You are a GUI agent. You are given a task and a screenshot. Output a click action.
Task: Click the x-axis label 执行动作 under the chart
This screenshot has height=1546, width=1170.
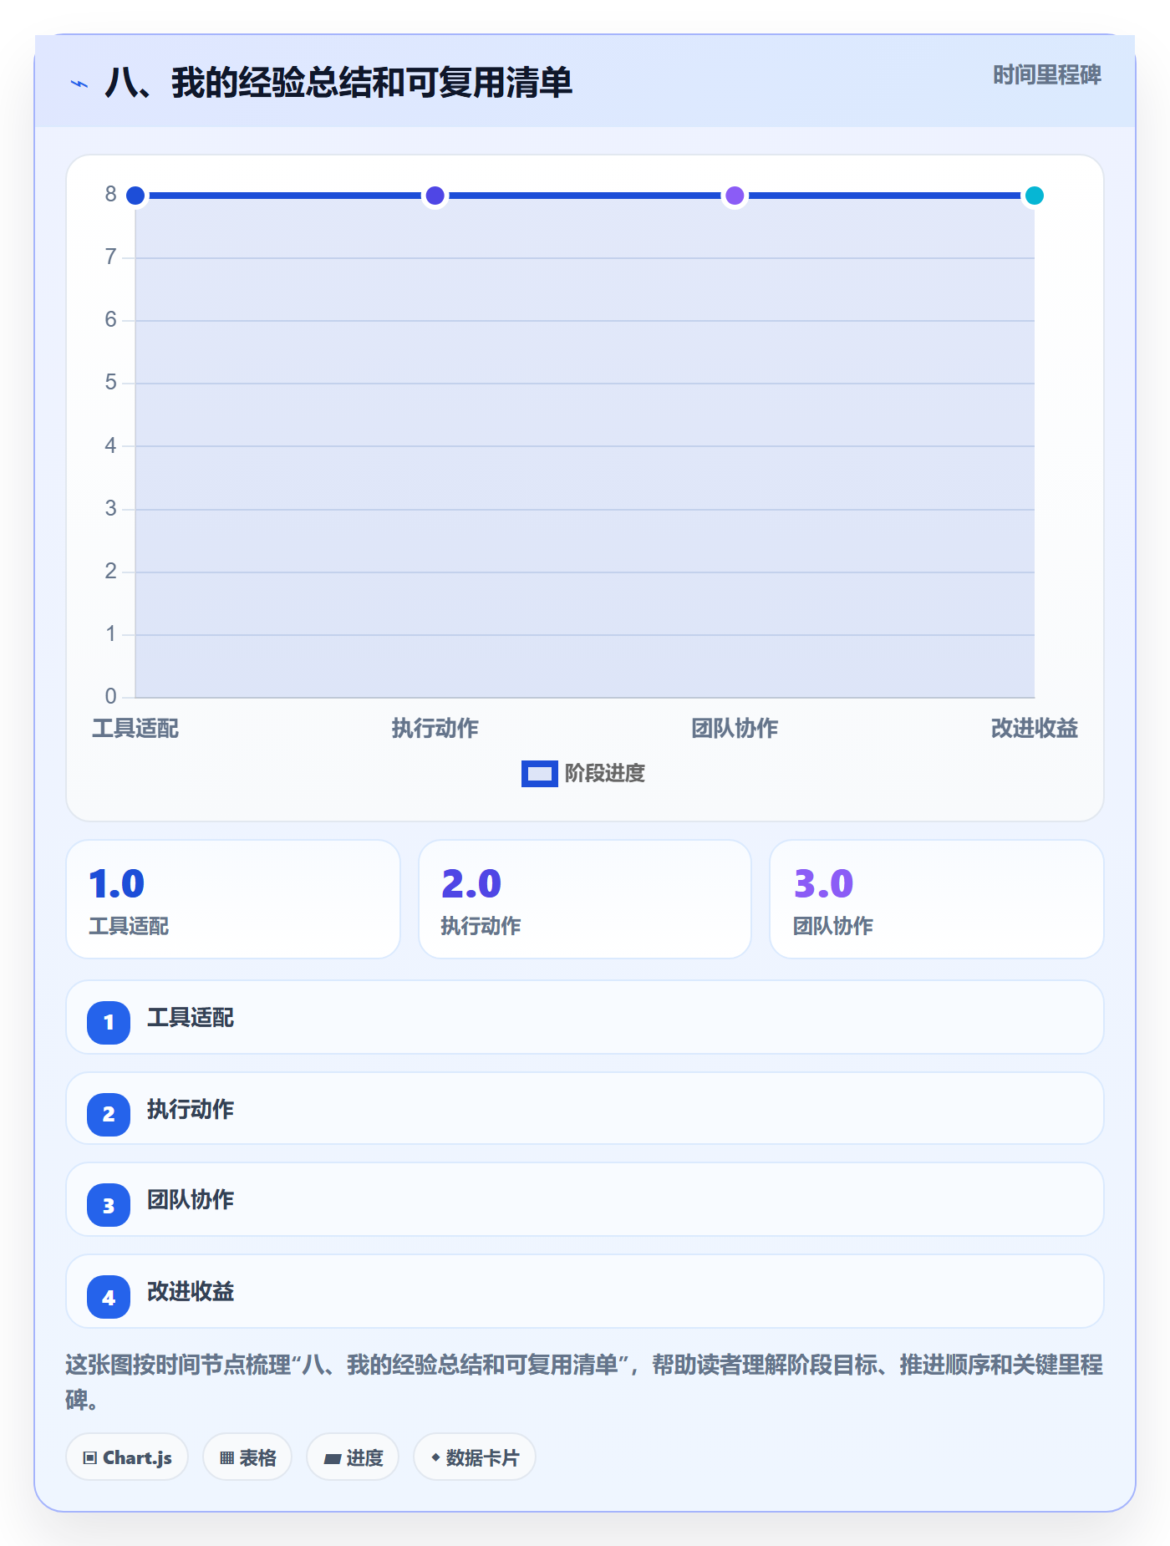click(435, 729)
